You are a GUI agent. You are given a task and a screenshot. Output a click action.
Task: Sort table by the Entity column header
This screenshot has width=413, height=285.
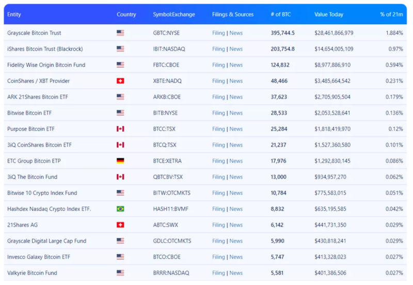point(14,14)
